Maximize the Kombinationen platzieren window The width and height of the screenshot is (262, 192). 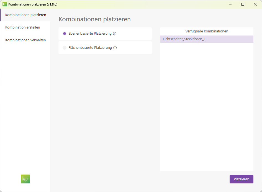click(243, 4)
